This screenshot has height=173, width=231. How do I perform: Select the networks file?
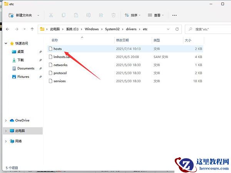tap(126, 65)
